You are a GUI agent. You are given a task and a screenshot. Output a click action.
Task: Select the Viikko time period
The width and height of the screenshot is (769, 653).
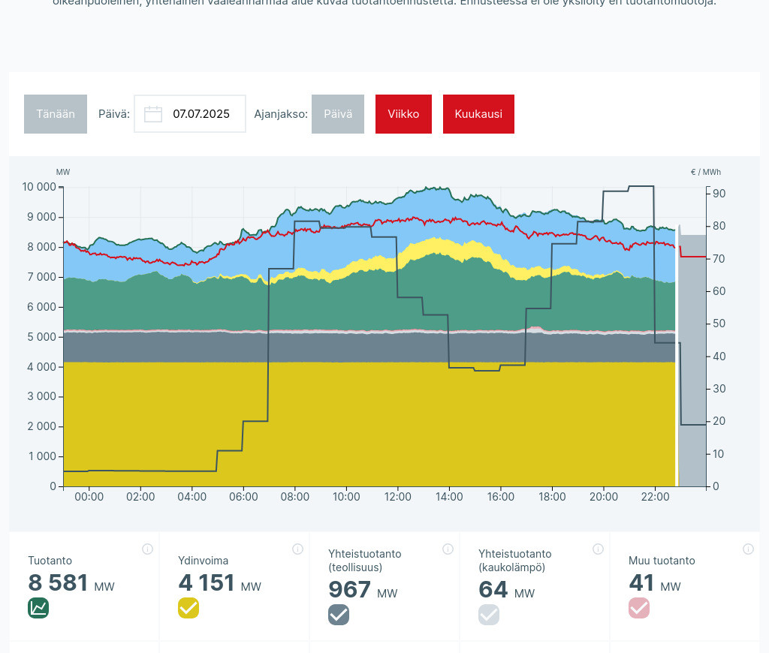pos(403,114)
